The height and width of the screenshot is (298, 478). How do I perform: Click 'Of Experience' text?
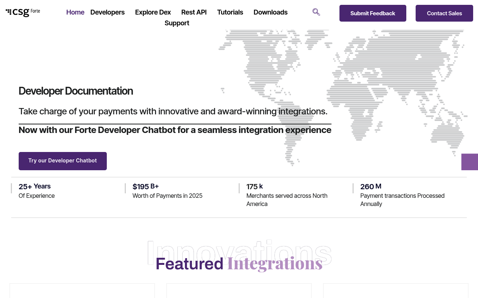pos(37,196)
